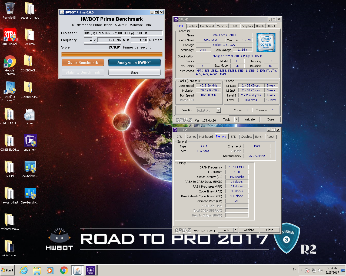Click the network tray icon
This screenshot has height=276, width=346.
pos(314,270)
